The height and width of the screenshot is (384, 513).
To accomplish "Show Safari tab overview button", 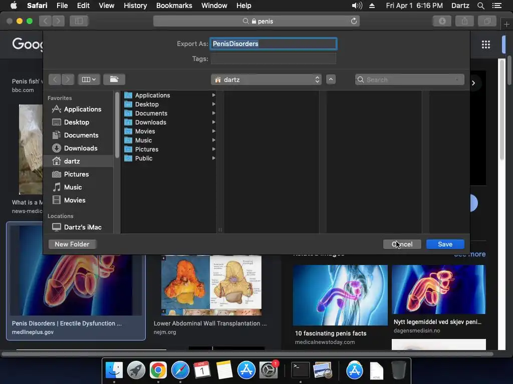I will click(x=487, y=21).
